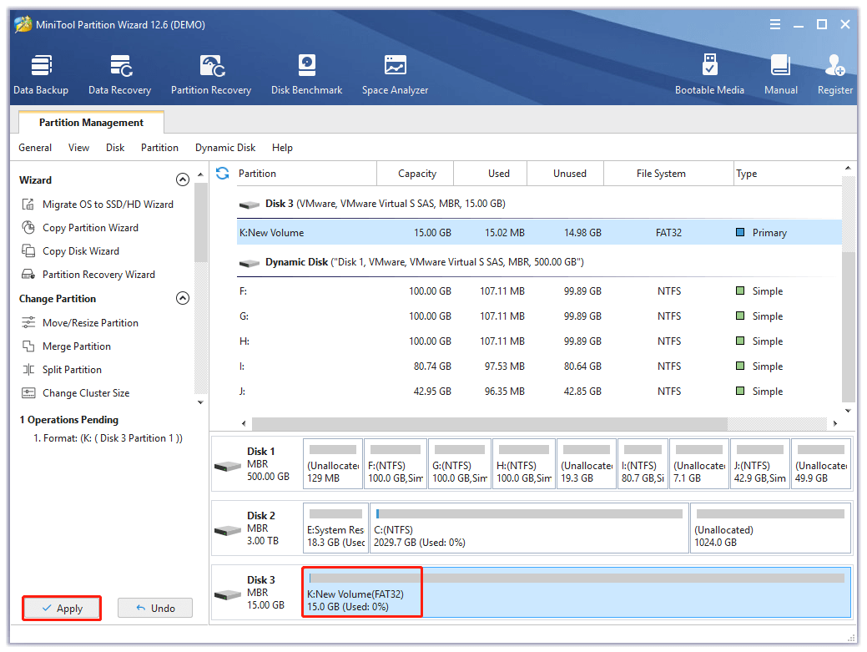Collapse the Wizard section
This screenshot has height=652, width=867.
[x=183, y=179]
